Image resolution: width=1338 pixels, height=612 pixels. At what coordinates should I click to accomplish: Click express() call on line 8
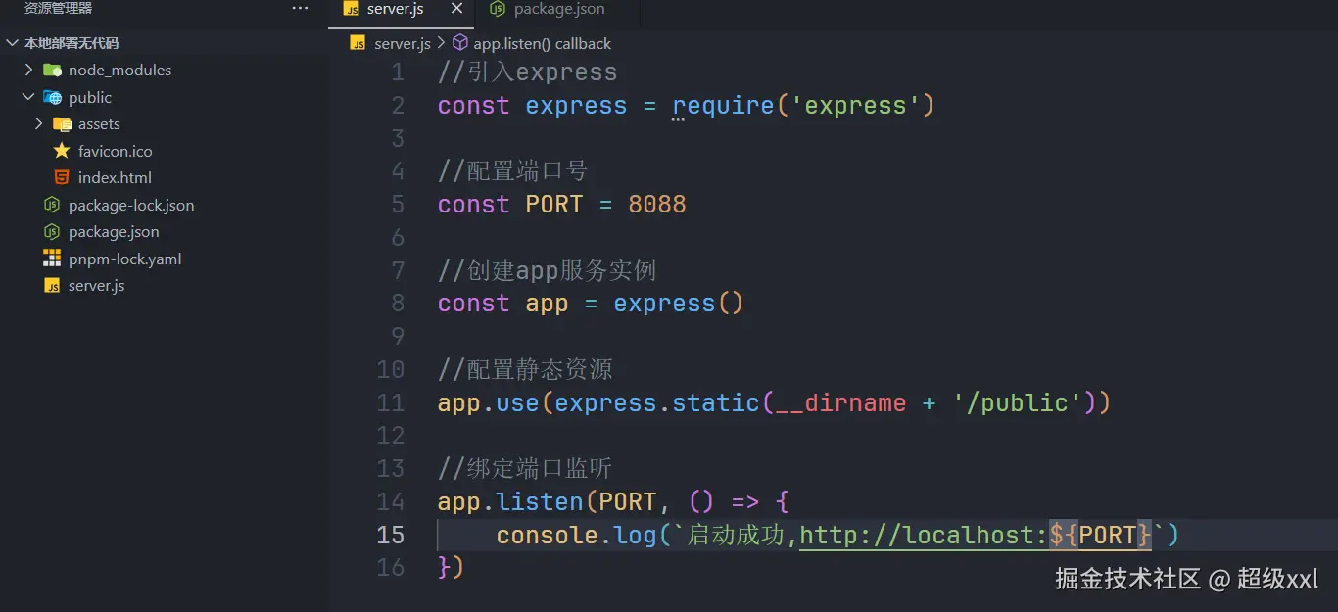tap(679, 303)
